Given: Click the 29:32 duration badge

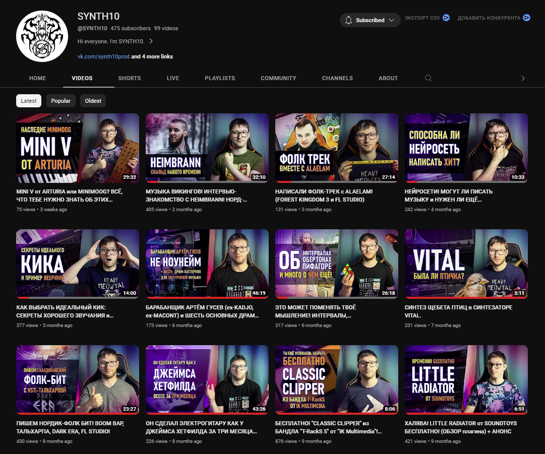Looking at the screenshot, I should coord(129,177).
